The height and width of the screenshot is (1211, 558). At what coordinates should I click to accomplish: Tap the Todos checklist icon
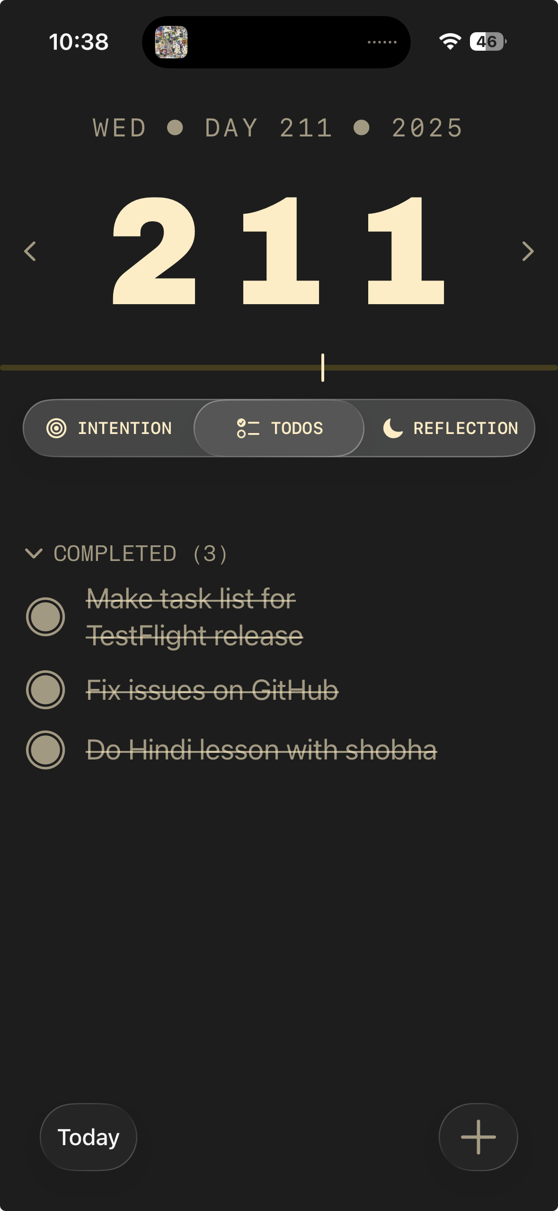[x=248, y=428]
